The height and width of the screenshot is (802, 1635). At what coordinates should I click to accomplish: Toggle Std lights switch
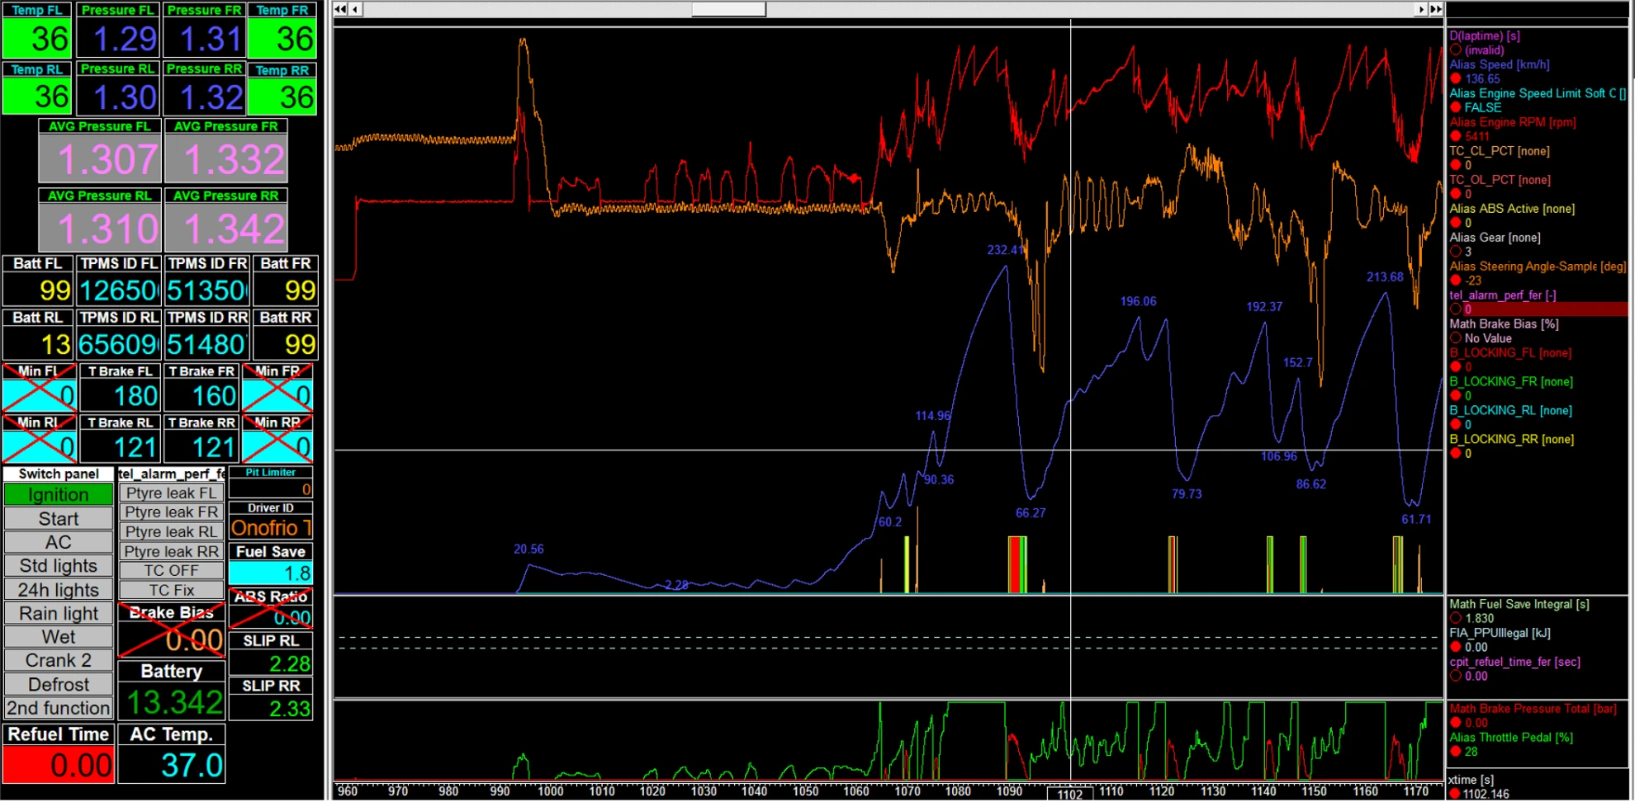[x=59, y=566]
